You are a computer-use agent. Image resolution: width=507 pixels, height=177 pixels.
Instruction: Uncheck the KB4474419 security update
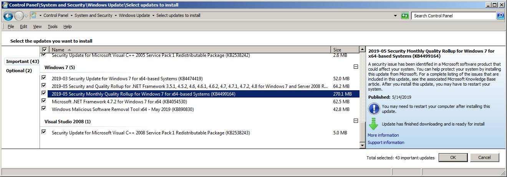click(x=44, y=78)
